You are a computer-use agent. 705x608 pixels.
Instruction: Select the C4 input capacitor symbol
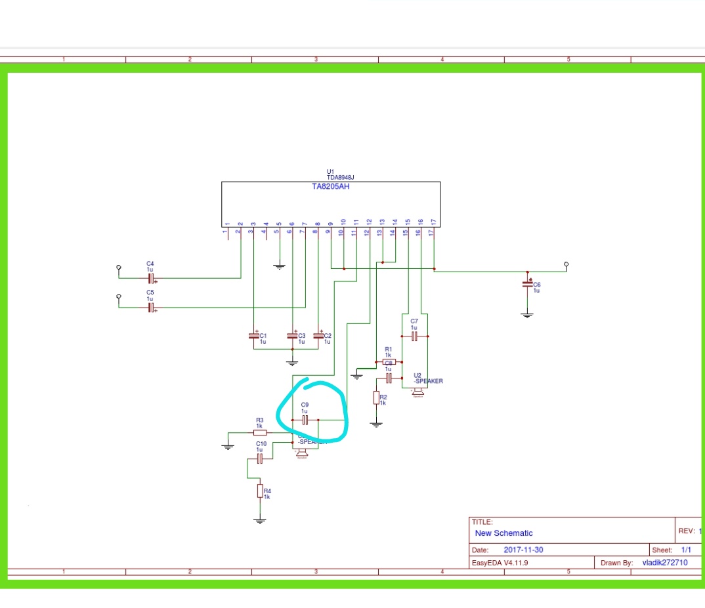151,278
